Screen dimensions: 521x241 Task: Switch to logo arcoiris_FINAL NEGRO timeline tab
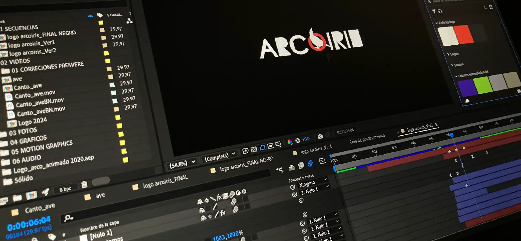[x=246, y=164]
